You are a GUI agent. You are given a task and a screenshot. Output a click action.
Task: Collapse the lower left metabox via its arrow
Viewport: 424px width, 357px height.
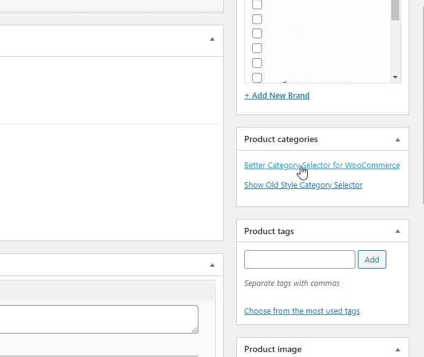[212, 265]
